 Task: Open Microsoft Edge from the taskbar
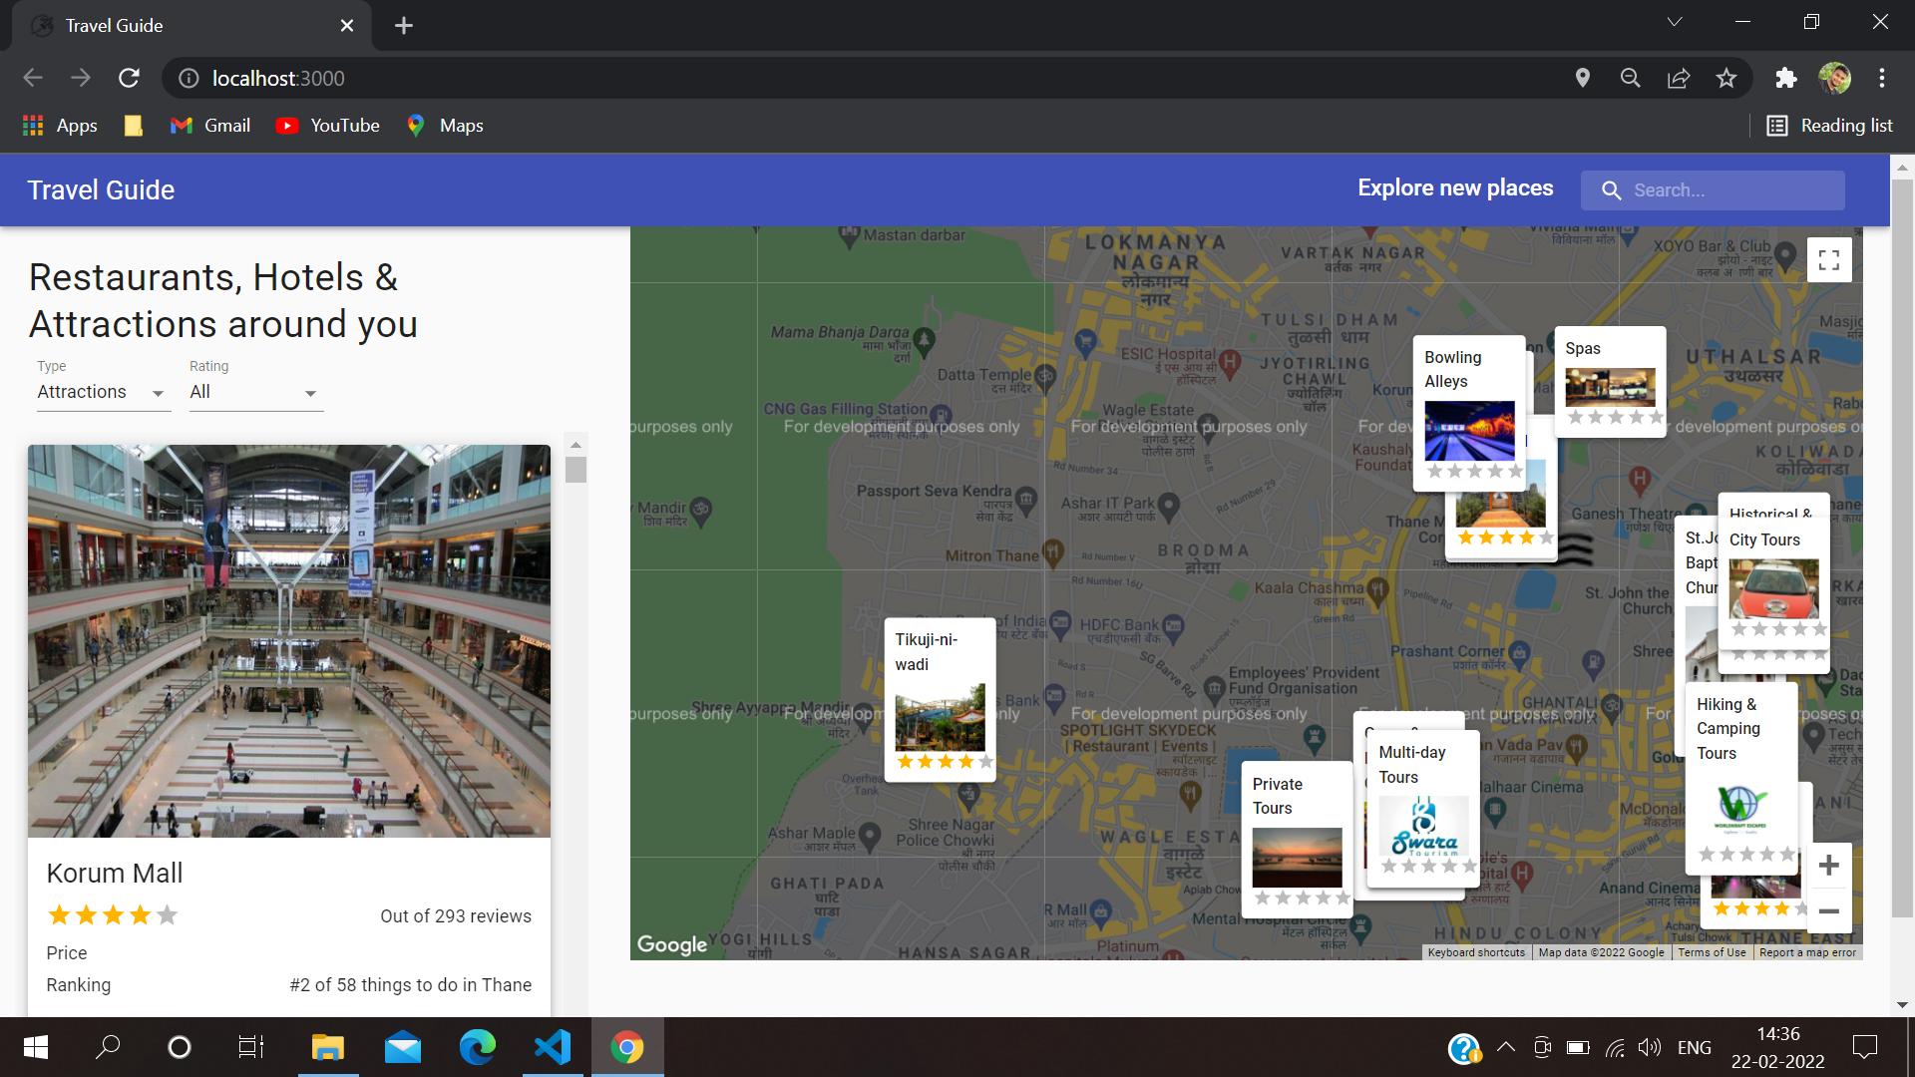pyautogui.click(x=478, y=1047)
